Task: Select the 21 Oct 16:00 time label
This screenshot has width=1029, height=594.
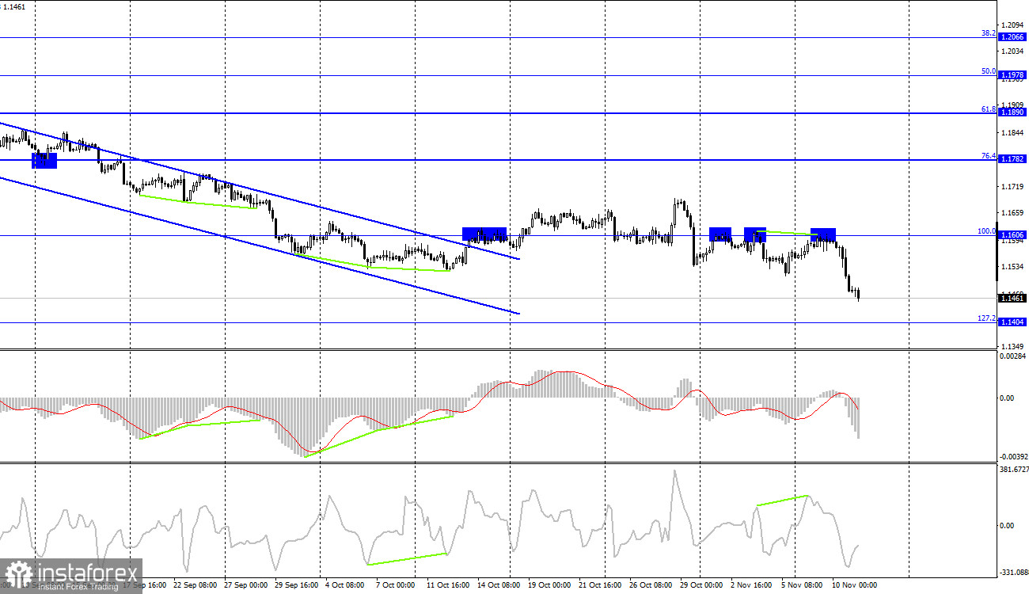Action: pyautogui.click(x=602, y=585)
